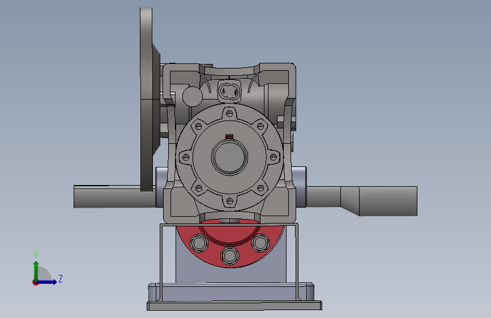This screenshot has height=318, width=491.
Task: Select the round plug at housing upper left
Action: [x=192, y=96]
